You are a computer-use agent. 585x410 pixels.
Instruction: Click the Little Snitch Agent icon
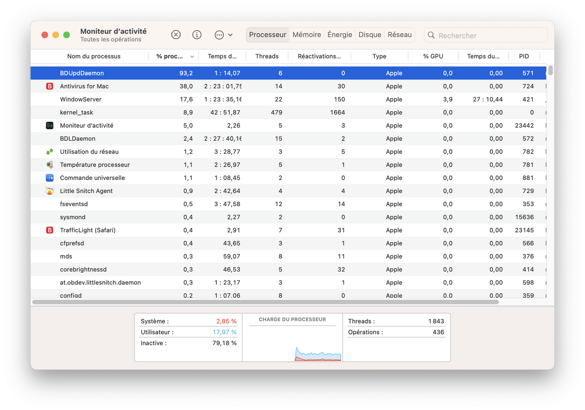click(x=50, y=191)
